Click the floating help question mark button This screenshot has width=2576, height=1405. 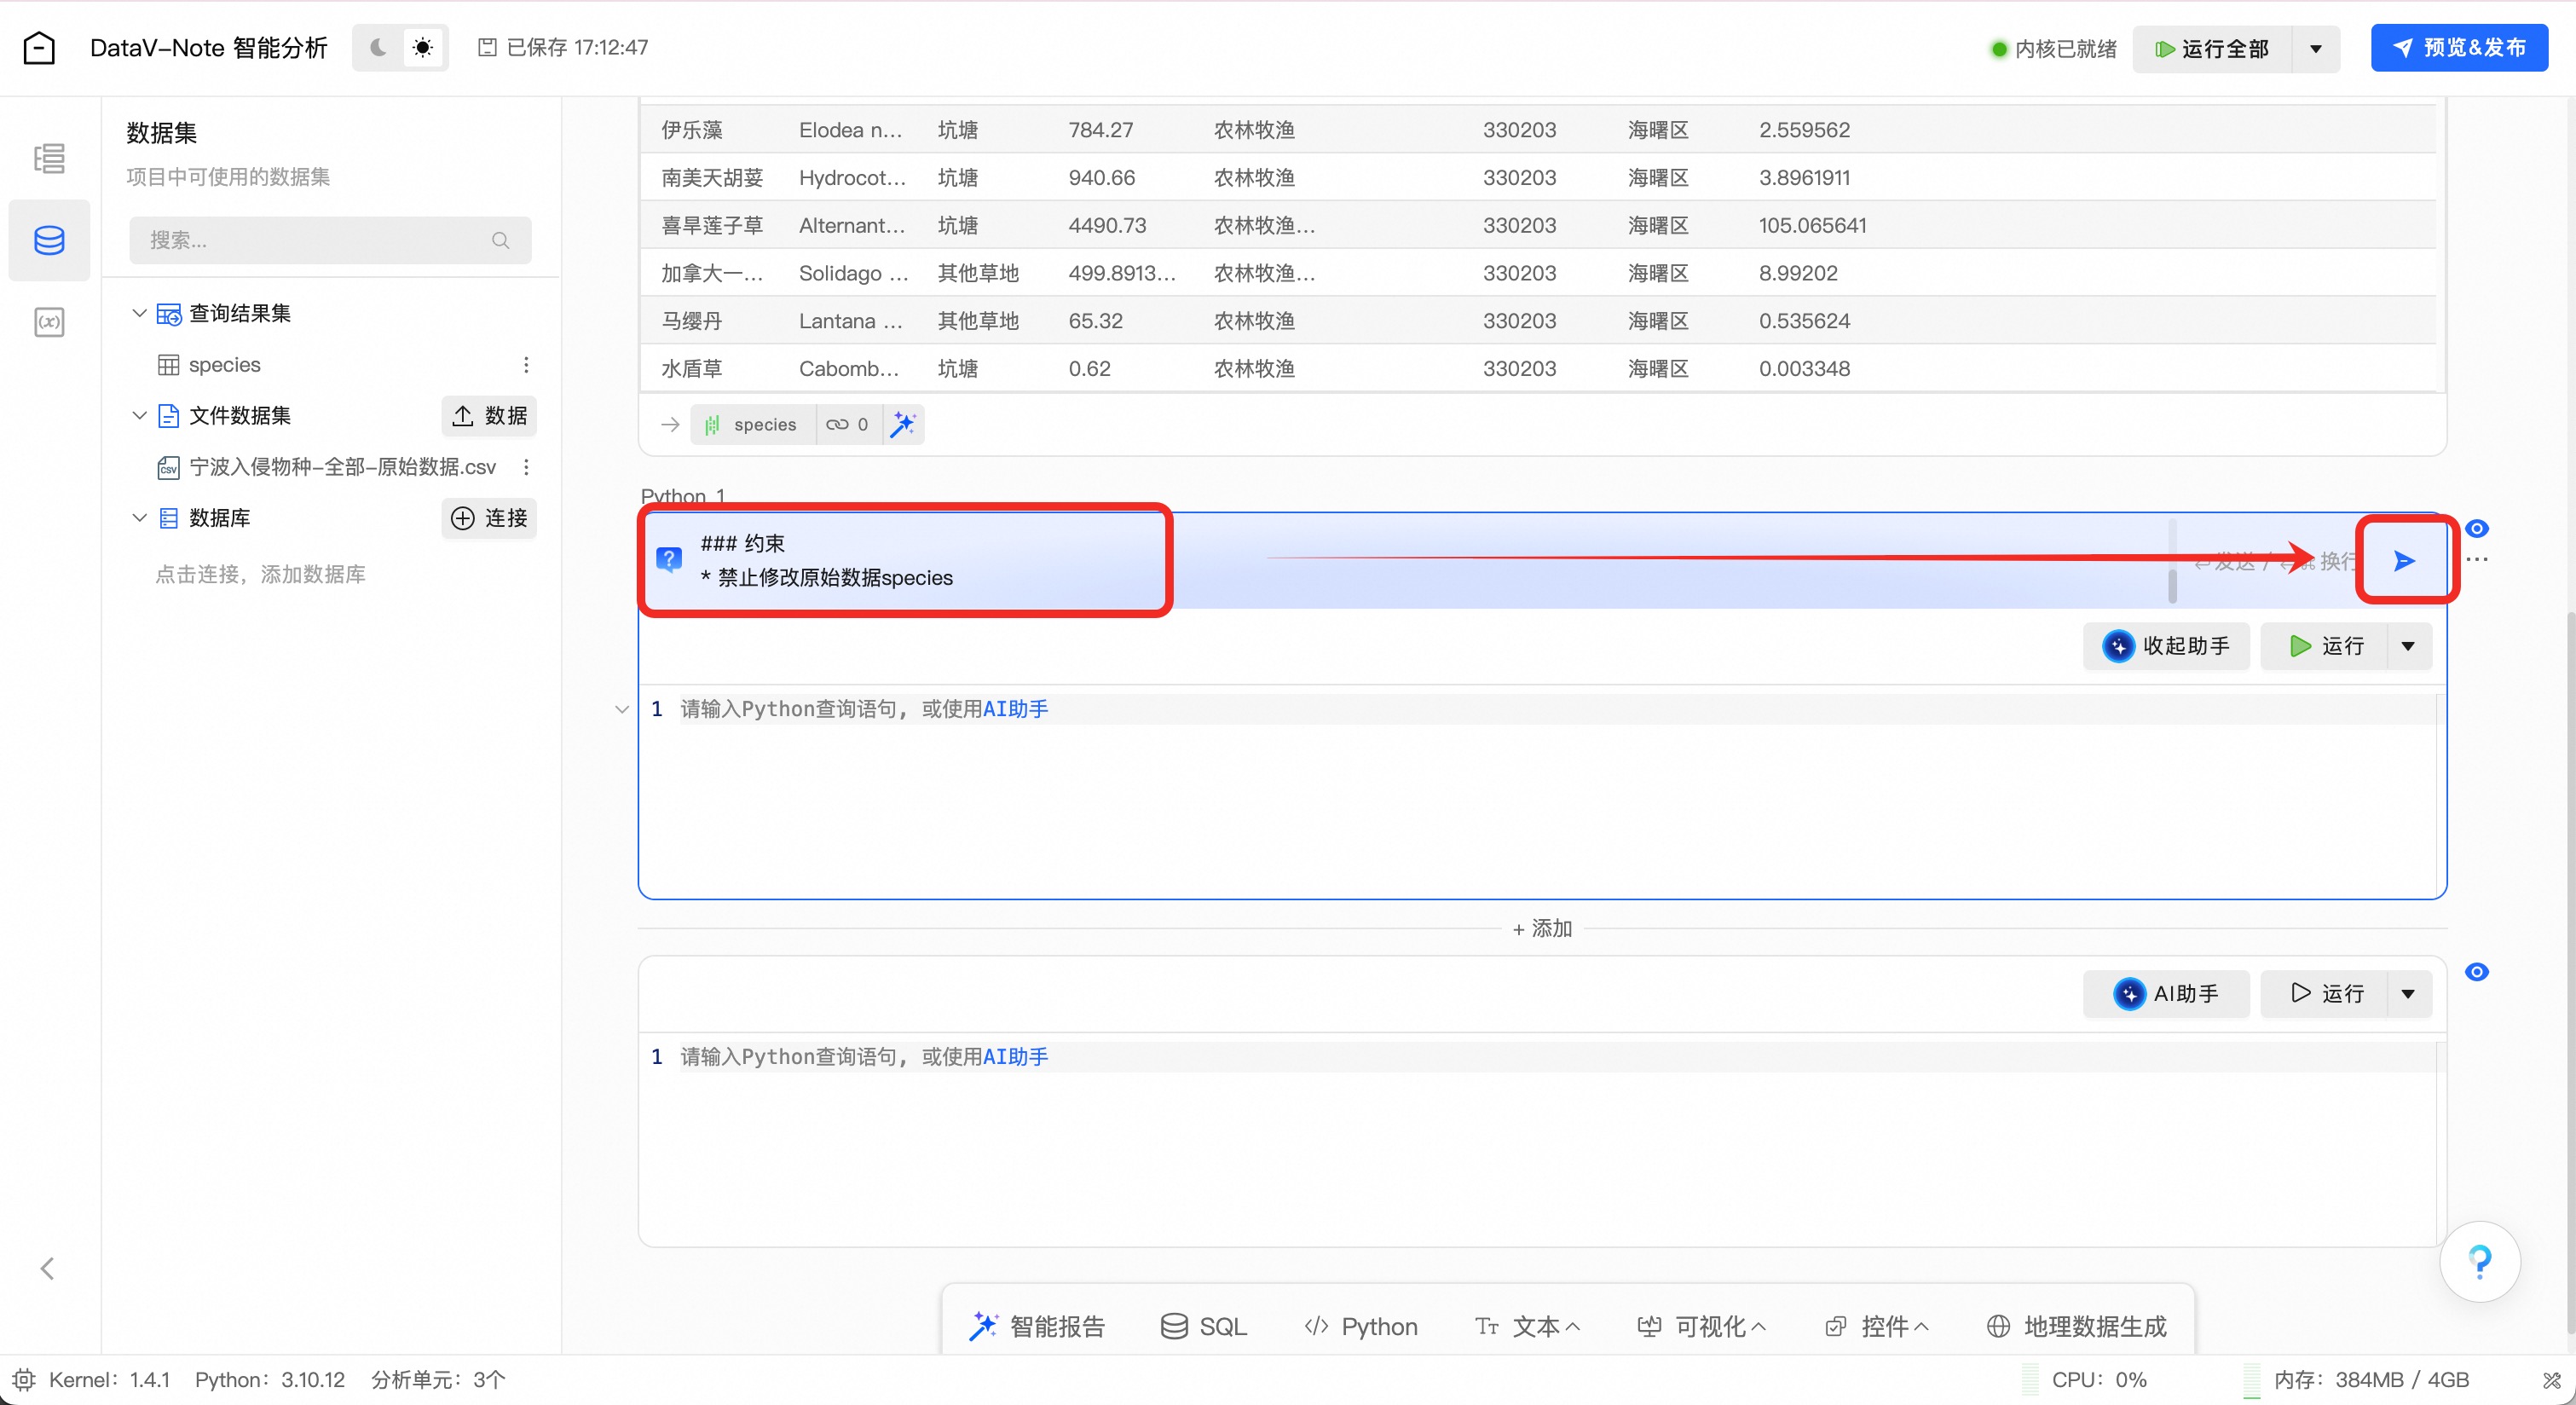2479,1262
